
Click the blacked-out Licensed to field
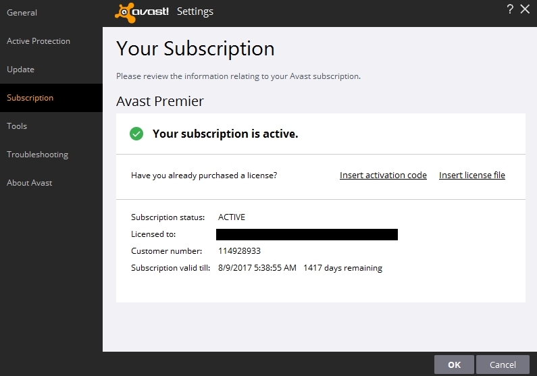[x=307, y=234]
